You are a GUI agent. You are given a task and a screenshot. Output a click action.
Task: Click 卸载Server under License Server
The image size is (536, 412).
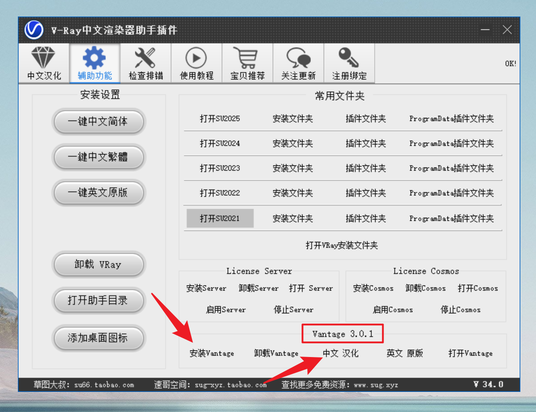click(x=259, y=289)
